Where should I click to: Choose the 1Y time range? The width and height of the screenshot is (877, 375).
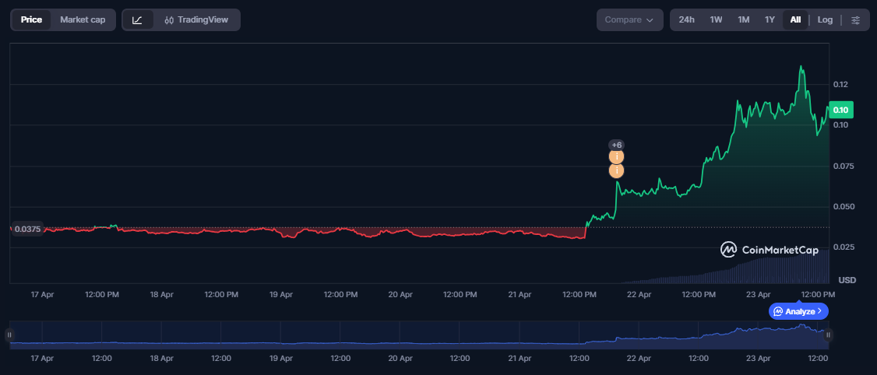(x=770, y=20)
